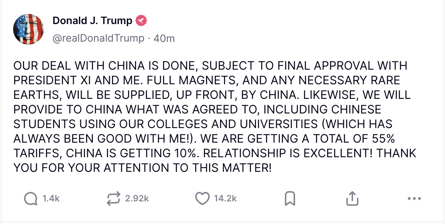
Task: View the 2.92k reposts count
Action: [138, 198]
